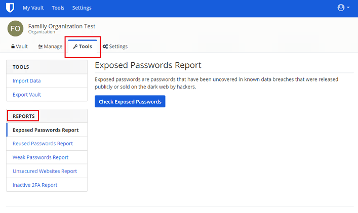Click the Familiy Organization Test name
This screenshot has width=358, height=213.
click(x=62, y=26)
